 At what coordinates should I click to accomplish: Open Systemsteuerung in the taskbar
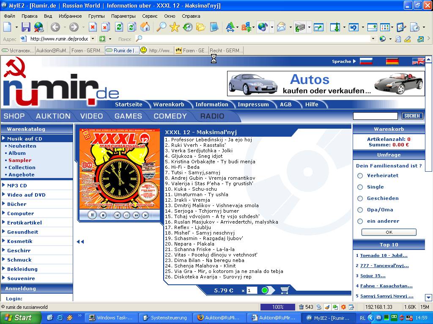pos(165,318)
